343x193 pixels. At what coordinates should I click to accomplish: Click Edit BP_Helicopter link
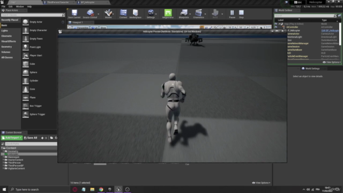[330, 31]
